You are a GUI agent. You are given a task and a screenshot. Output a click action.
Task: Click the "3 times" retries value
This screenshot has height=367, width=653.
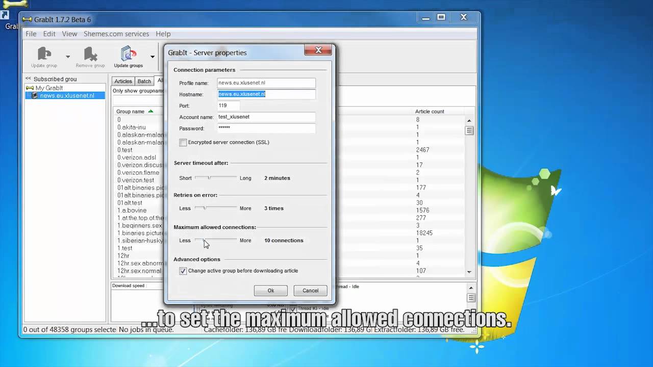pos(274,208)
